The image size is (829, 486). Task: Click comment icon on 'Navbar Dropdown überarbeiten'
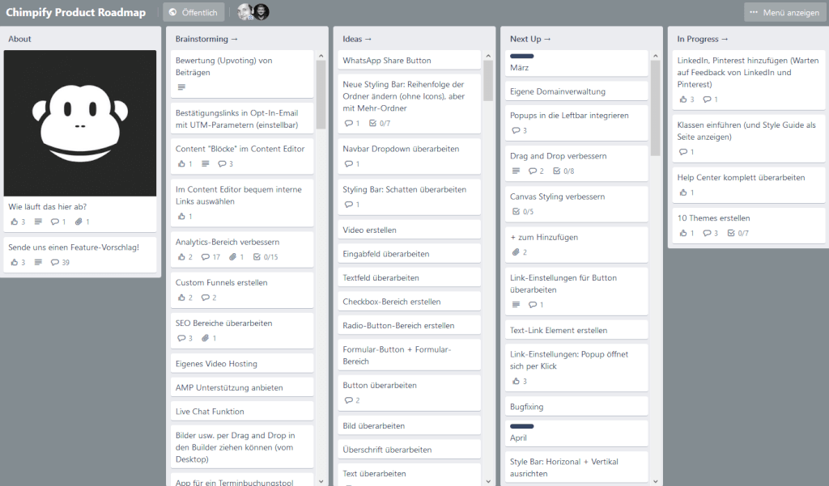348,164
